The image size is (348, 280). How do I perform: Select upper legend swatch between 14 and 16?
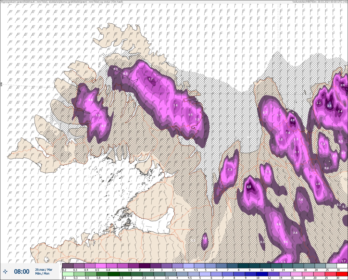tap(287, 266)
